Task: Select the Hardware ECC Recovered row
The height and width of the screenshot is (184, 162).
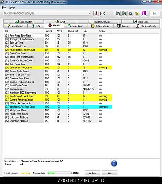Action: coord(58,93)
